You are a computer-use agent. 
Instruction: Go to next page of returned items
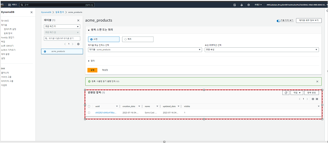pos(307,99)
